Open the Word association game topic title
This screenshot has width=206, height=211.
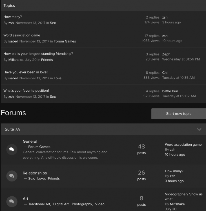click(x=22, y=35)
